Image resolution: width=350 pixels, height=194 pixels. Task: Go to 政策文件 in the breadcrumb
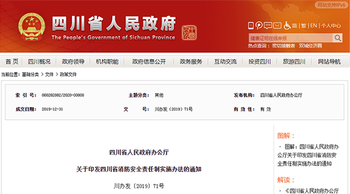68,75
